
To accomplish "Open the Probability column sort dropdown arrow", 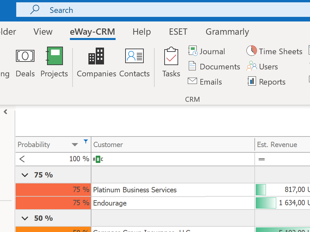I will [x=75, y=145].
